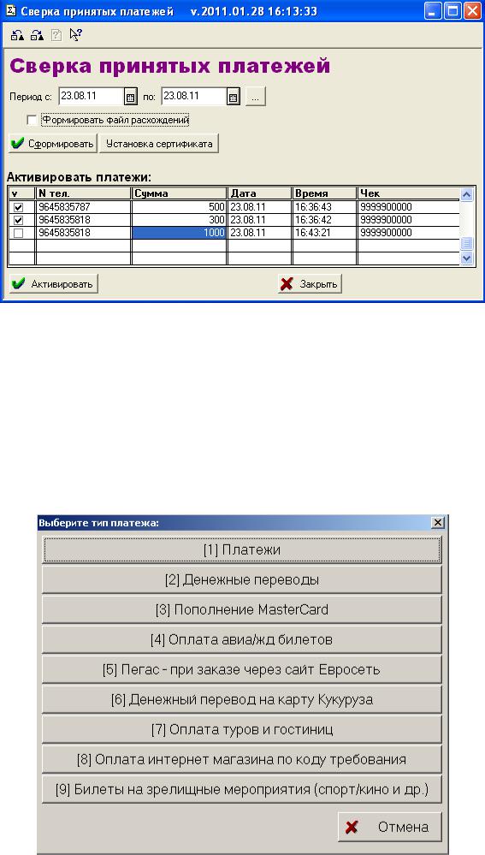The image size is (485, 855).
Task: Click the Отмена button
Action: [390, 827]
